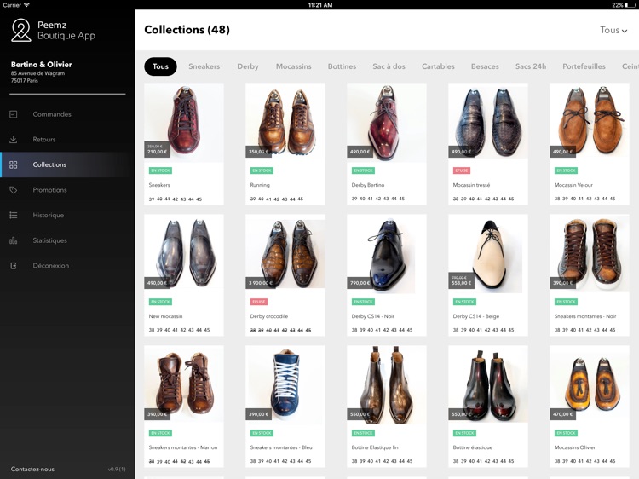This screenshot has height=479, width=639.
Task: Open the Sneakers montantes - Marron photo
Action: [184, 385]
